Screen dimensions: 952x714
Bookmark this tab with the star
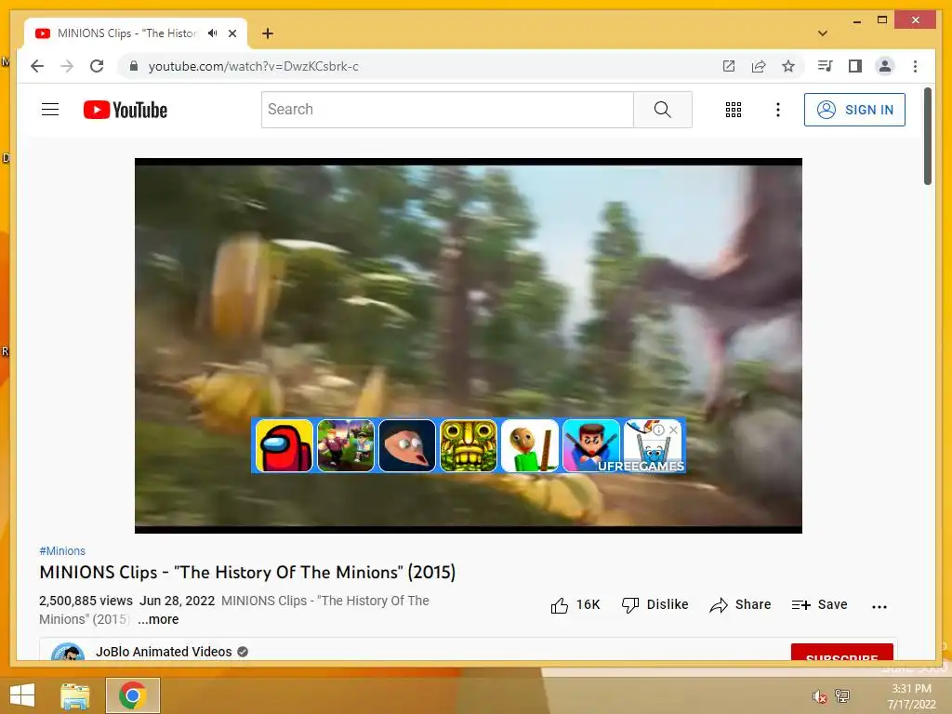coord(788,66)
